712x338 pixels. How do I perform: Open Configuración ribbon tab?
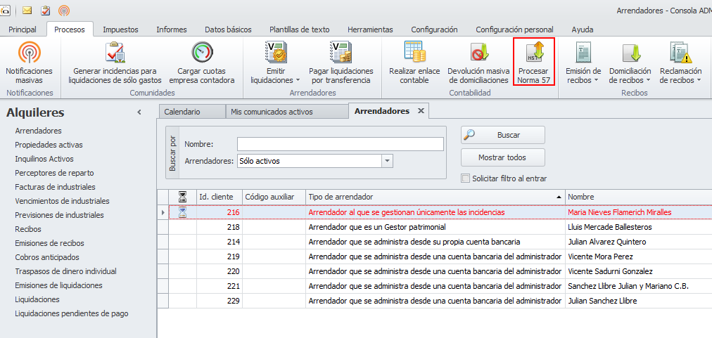[434, 30]
